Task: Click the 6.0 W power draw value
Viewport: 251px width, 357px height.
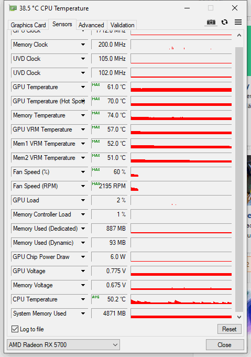Action: (x=109, y=257)
